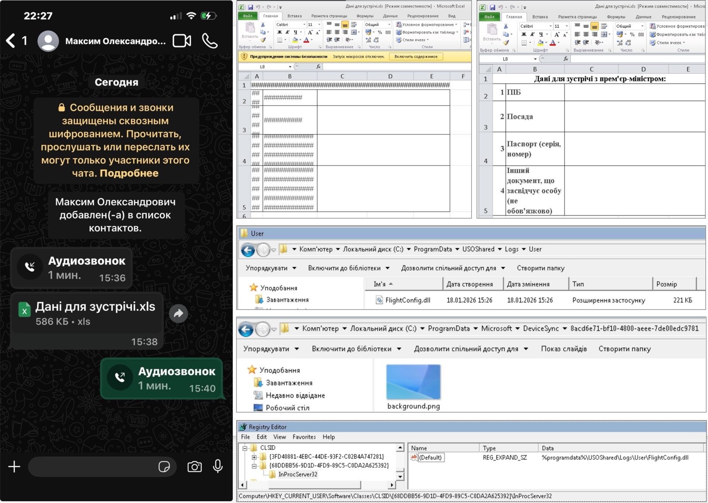Start a video call with the contact
The width and height of the screenshot is (708, 503).
pyautogui.click(x=181, y=41)
